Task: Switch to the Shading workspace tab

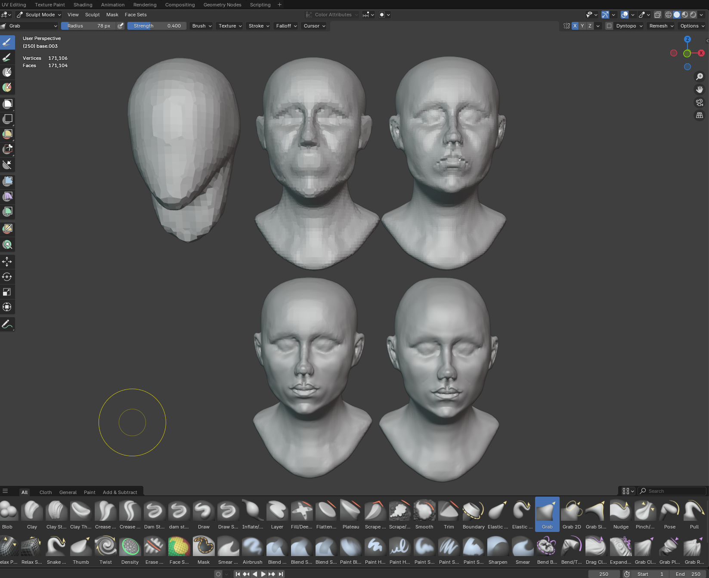Action: [83, 5]
